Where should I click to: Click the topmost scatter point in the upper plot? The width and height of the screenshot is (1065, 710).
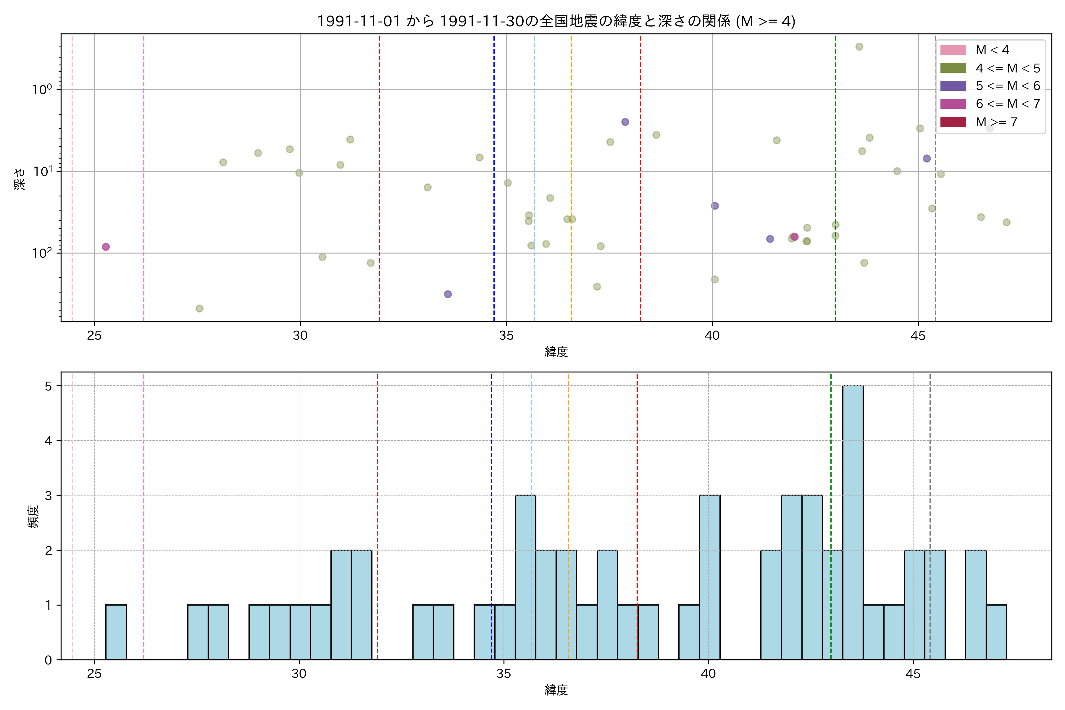pos(859,47)
